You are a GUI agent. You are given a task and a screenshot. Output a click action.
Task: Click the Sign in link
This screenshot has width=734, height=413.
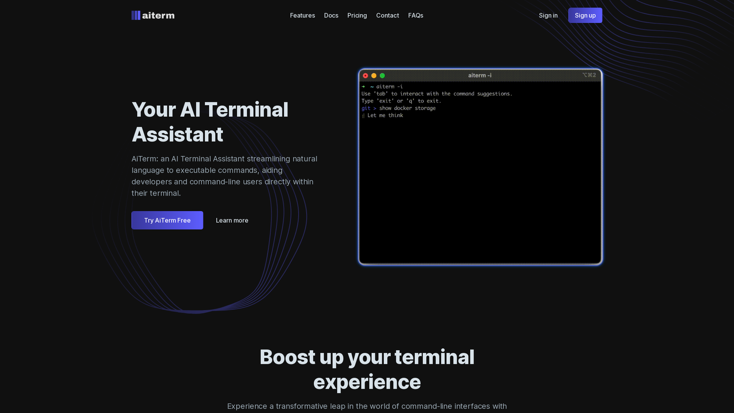(548, 15)
